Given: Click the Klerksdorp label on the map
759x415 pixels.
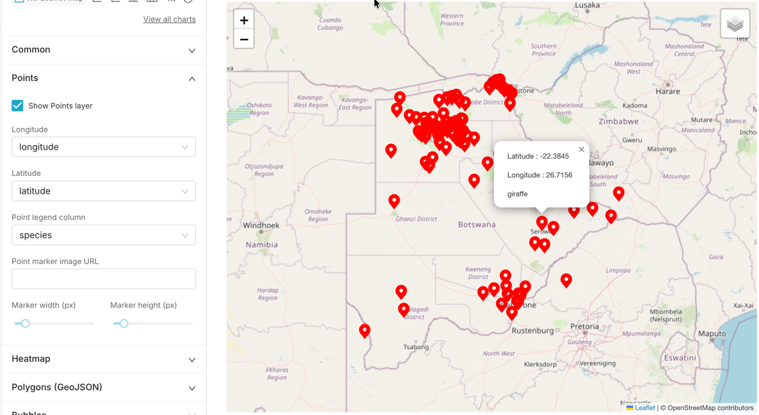Looking at the screenshot, I should tap(540, 364).
